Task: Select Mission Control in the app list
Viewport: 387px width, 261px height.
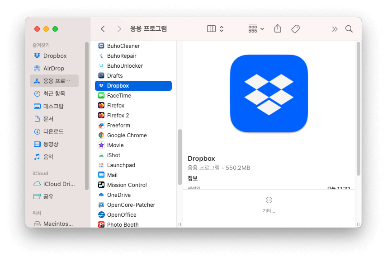Action: click(133, 185)
